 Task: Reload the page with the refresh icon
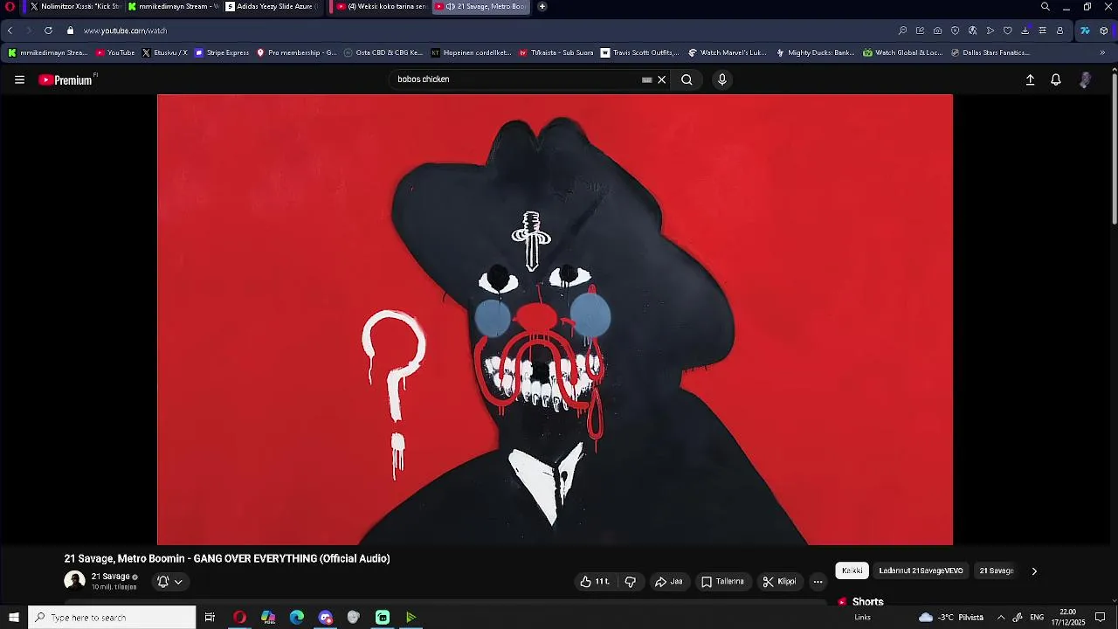click(48, 31)
